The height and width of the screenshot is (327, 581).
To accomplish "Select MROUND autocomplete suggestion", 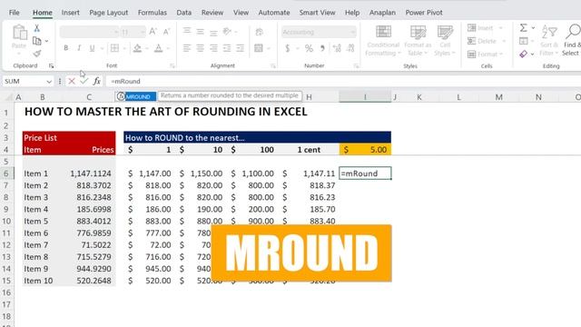I will [135, 96].
